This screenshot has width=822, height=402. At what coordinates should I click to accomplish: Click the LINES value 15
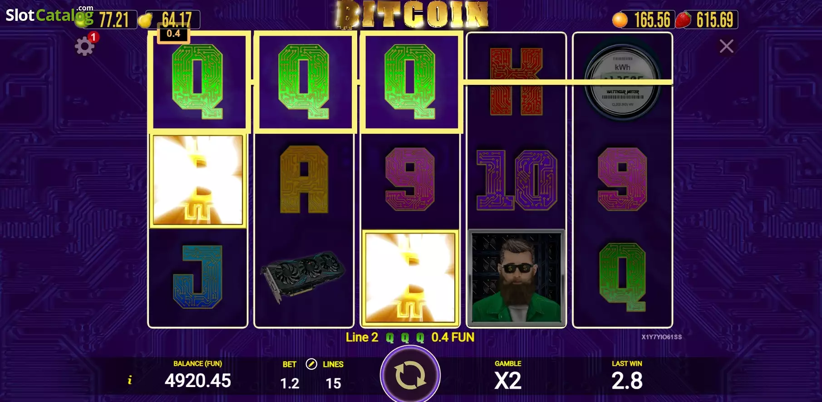click(333, 383)
